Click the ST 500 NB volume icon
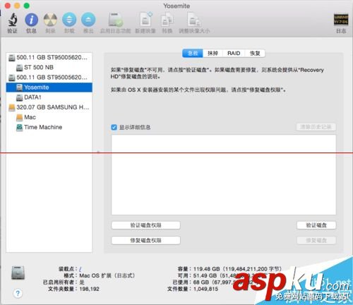 click(20, 67)
